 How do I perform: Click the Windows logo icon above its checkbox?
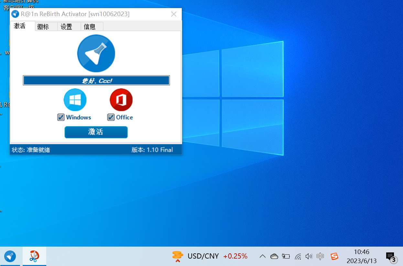pyautogui.click(x=75, y=100)
